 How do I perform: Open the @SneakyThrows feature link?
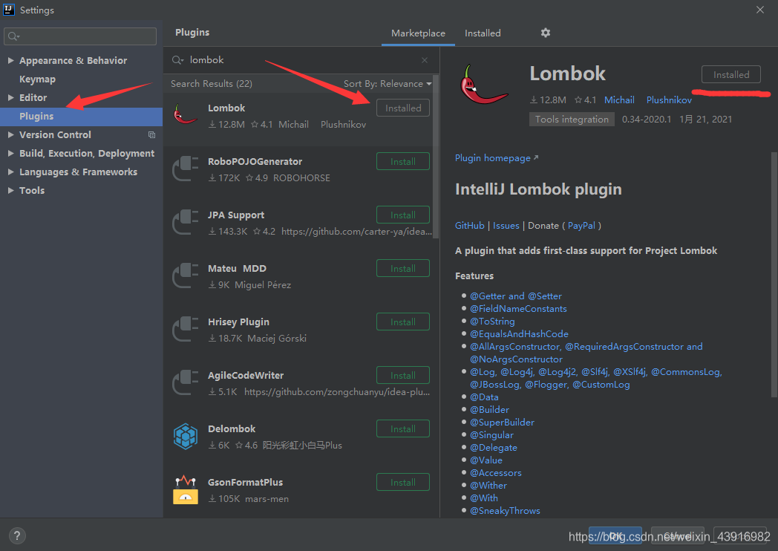(x=505, y=511)
